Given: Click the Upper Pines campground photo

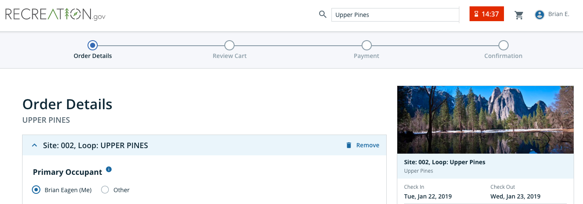Looking at the screenshot, I should click(485, 119).
